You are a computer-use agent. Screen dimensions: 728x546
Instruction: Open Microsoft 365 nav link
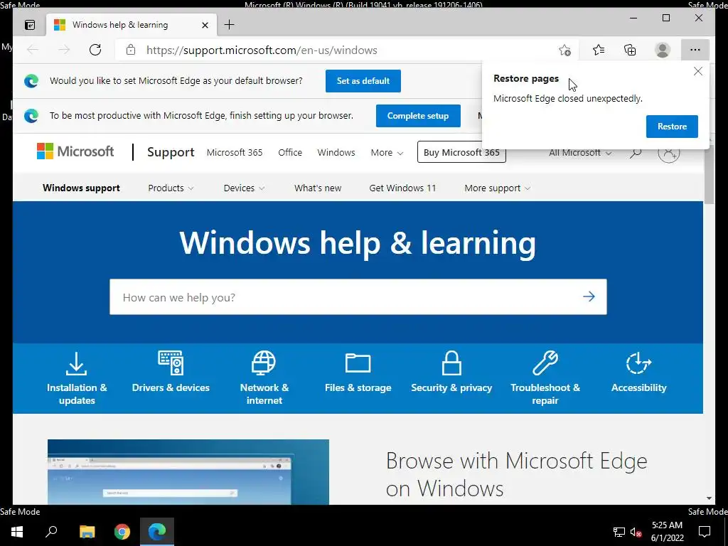coord(235,152)
